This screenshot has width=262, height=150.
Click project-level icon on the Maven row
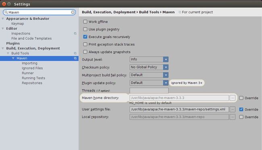(75, 58)
